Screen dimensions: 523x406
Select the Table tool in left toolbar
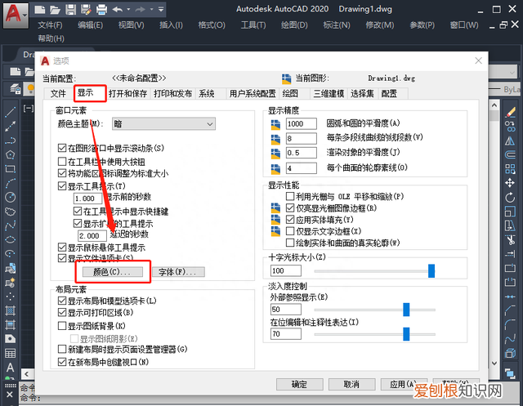pyautogui.click(x=11, y=354)
